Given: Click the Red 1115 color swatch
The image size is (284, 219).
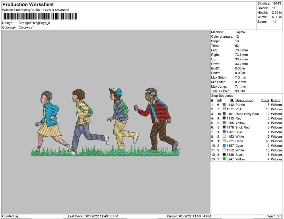Looking at the screenshot, I should 224,118.
